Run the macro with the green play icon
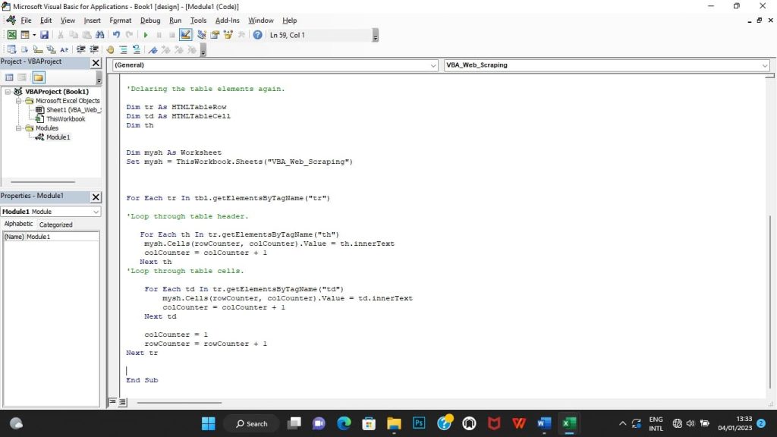The height and width of the screenshot is (437, 777). (x=146, y=35)
